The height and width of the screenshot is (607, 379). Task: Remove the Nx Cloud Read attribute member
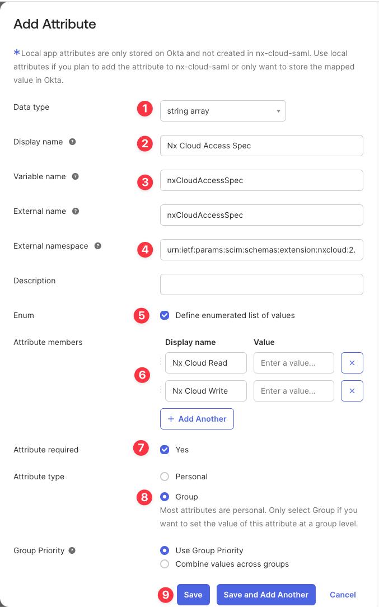[x=353, y=363]
